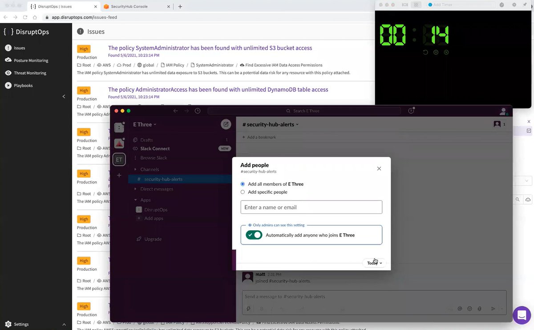Click the Slack history clock icon
The image size is (534, 330).
[x=198, y=111]
